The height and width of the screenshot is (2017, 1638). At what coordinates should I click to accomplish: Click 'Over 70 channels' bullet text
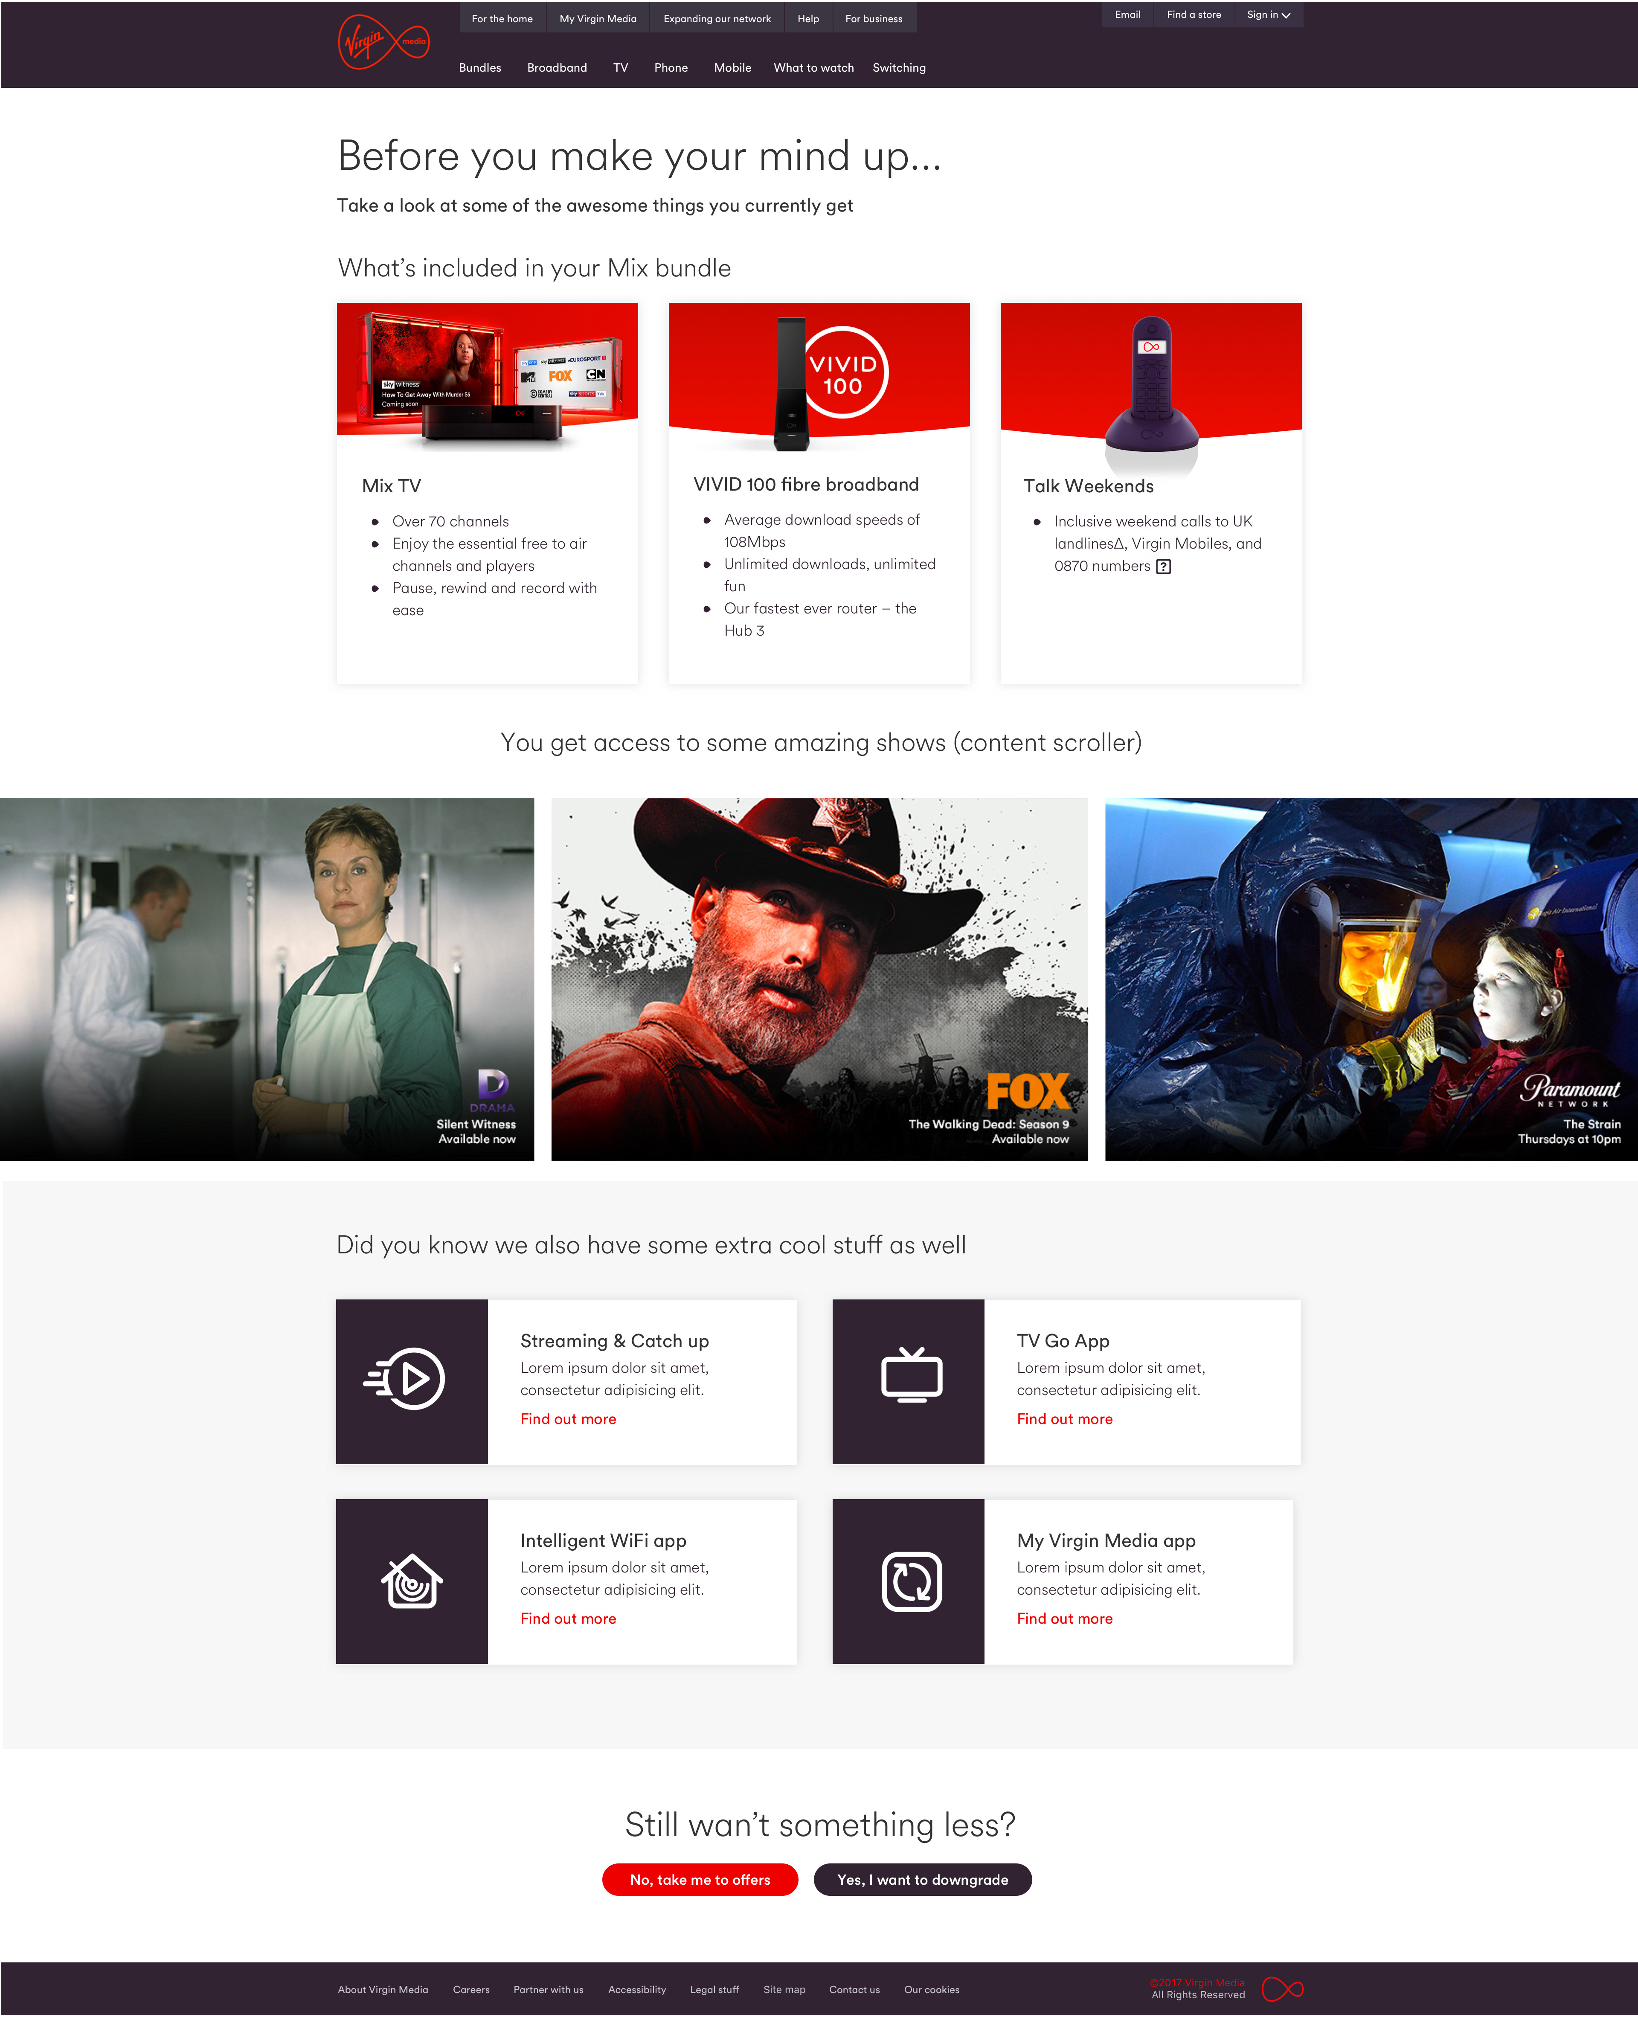[x=450, y=522]
